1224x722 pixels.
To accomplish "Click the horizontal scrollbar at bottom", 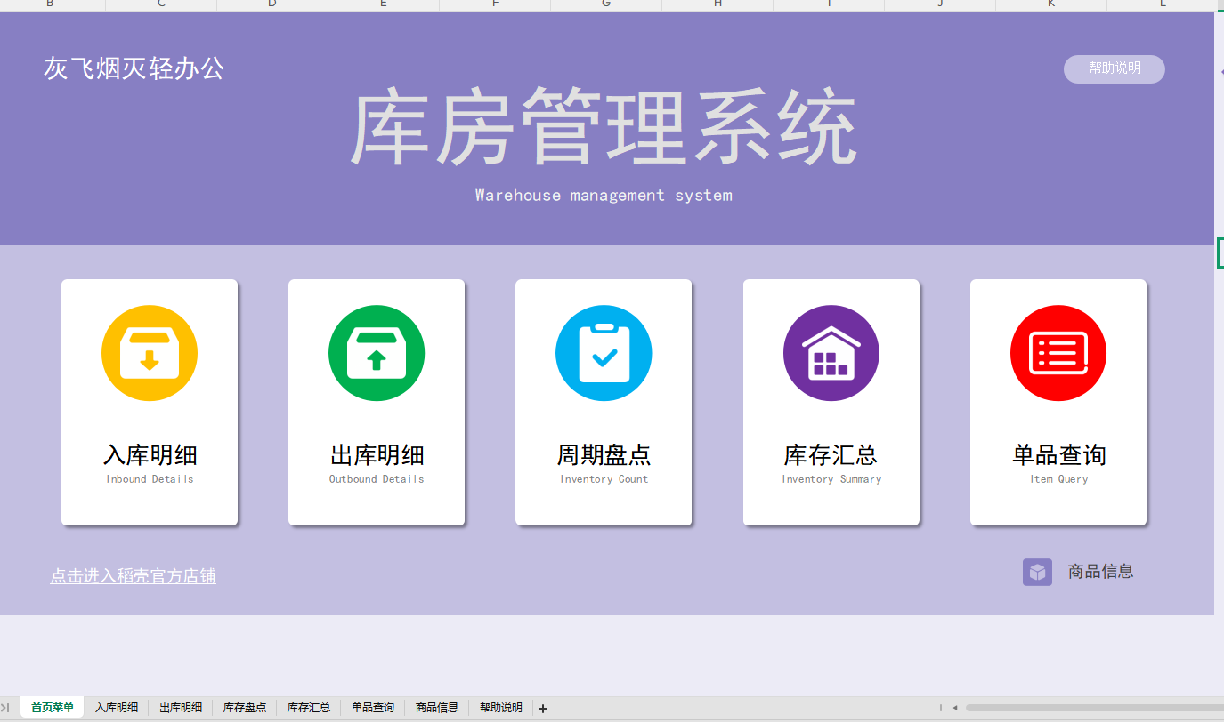I will click(1086, 708).
